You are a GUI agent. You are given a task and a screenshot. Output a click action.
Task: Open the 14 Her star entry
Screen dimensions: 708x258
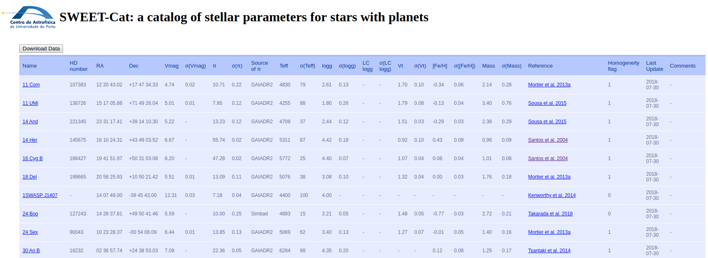click(30, 140)
